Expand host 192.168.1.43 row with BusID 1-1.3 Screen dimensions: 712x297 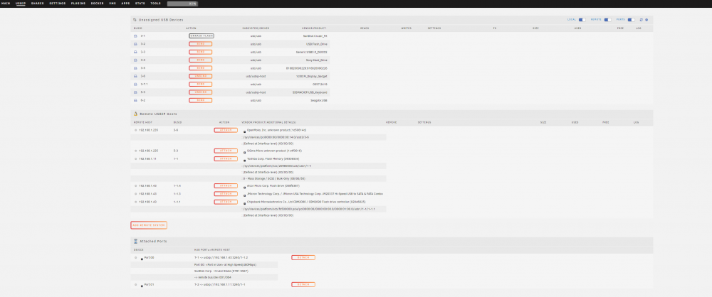tap(136, 193)
